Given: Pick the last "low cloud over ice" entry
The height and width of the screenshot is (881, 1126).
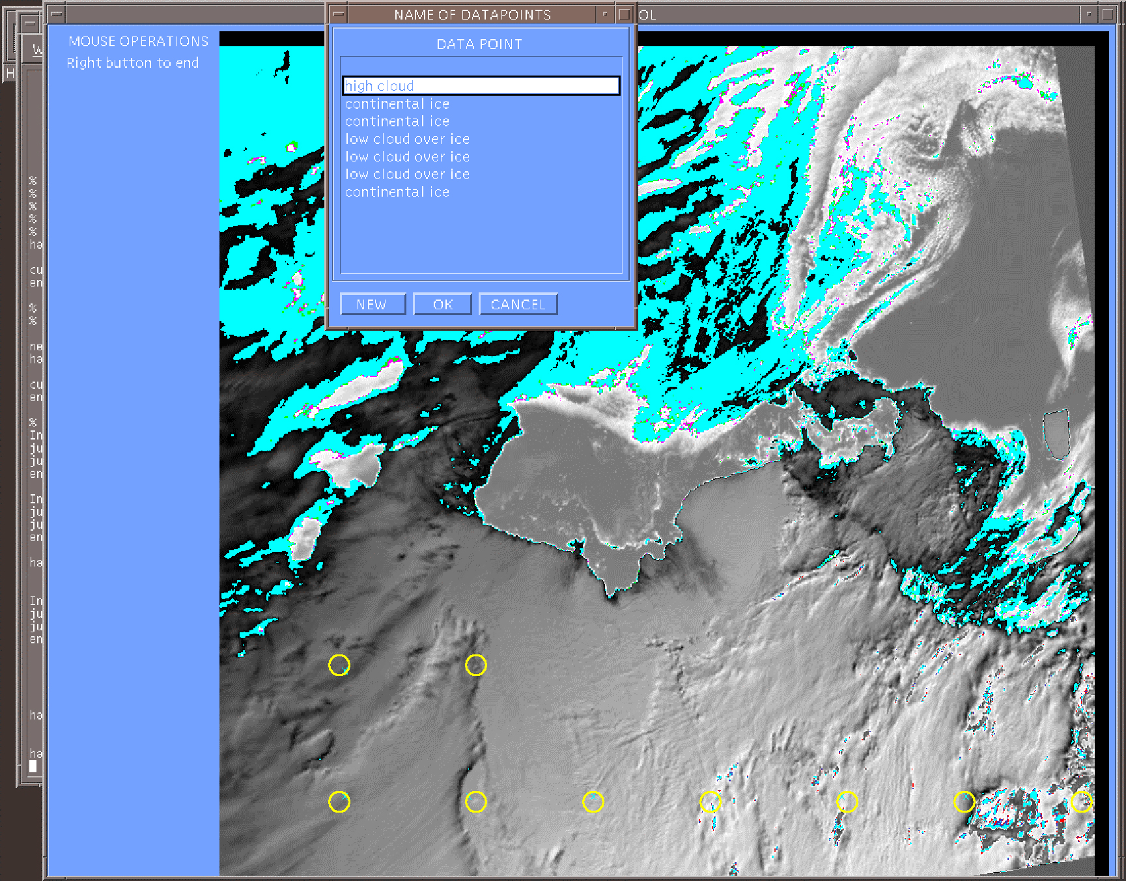Looking at the screenshot, I should click(407, 175).
